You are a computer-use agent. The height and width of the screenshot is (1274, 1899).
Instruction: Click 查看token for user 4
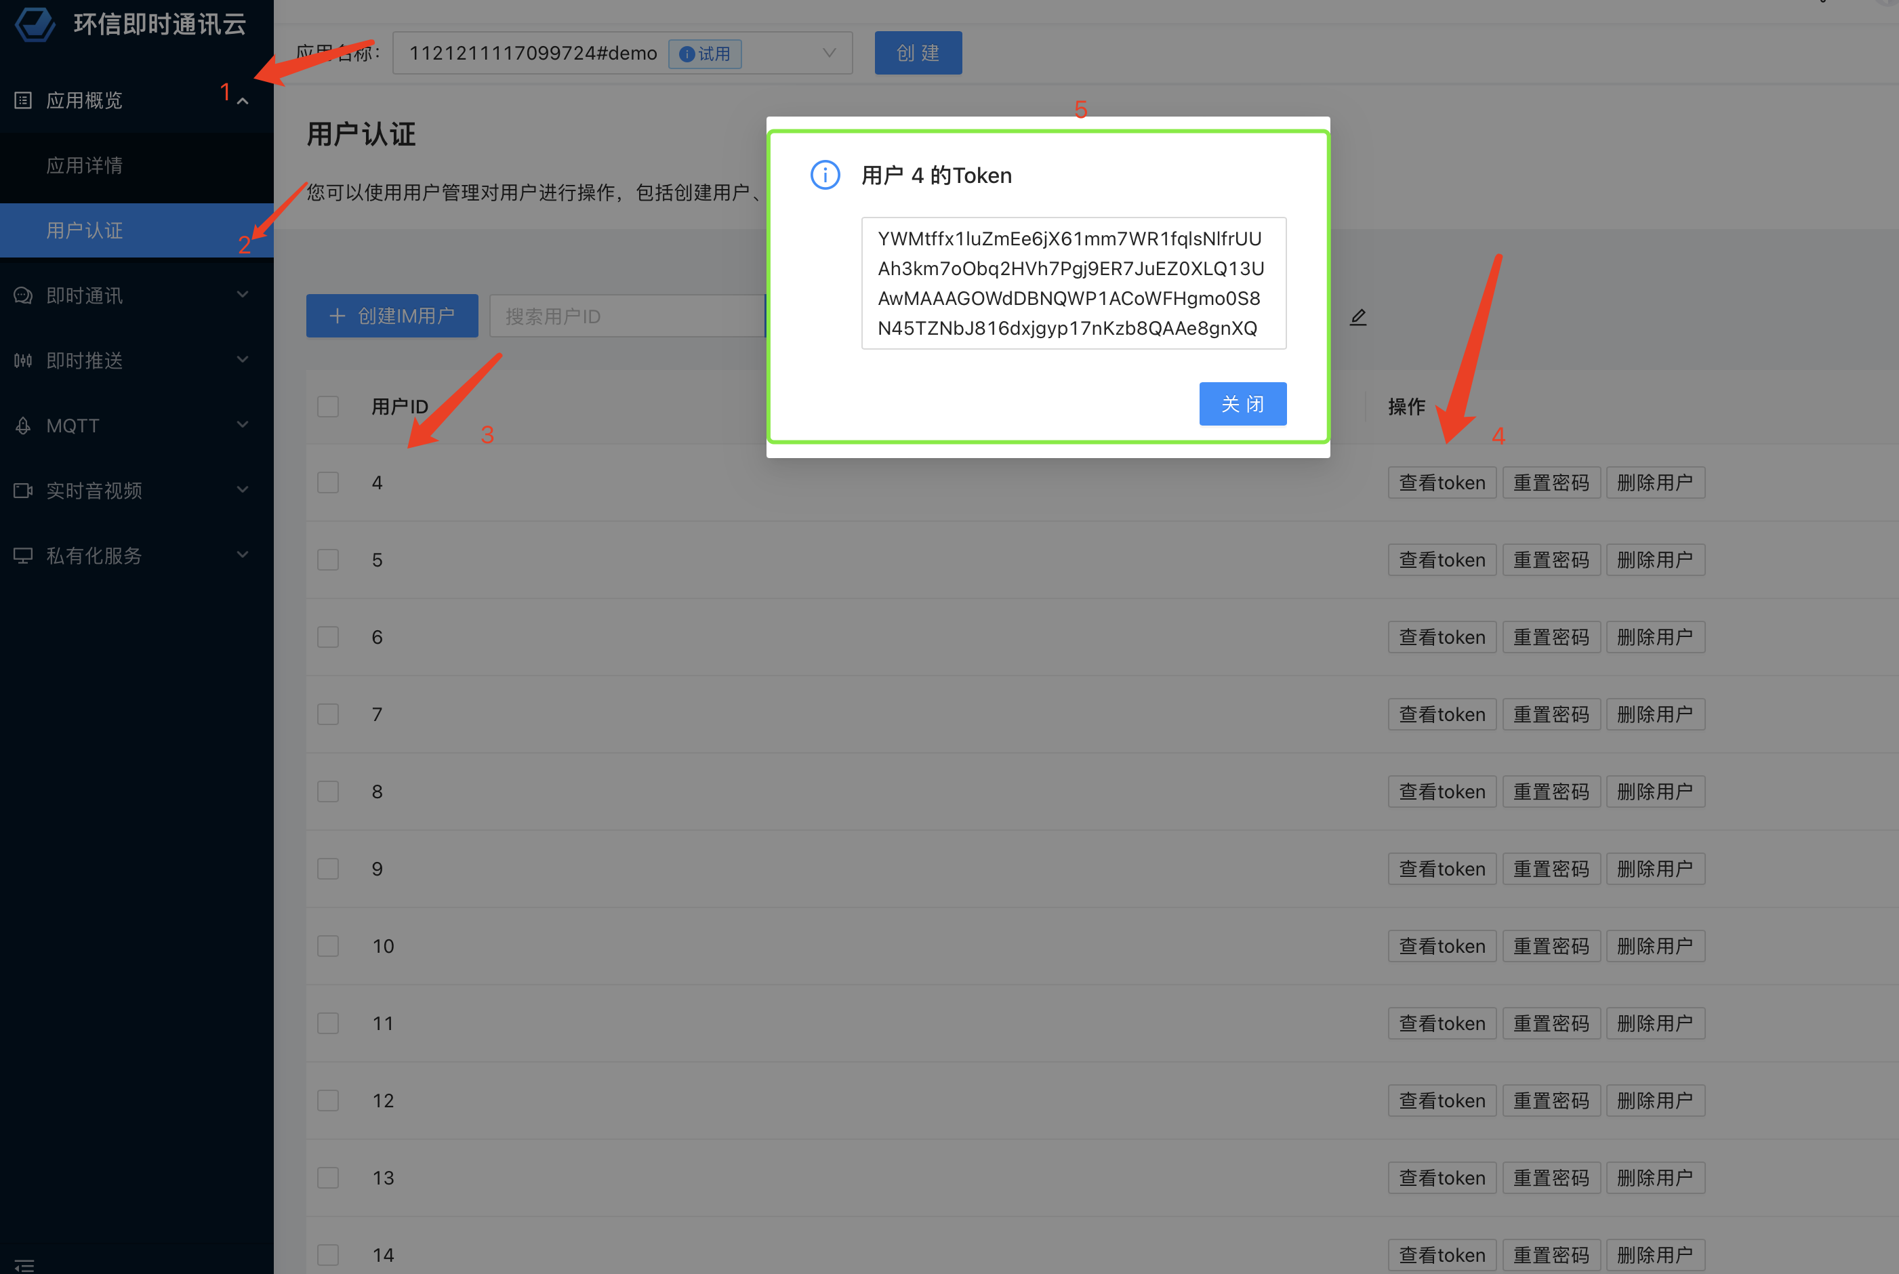(x=1442, y=482)
